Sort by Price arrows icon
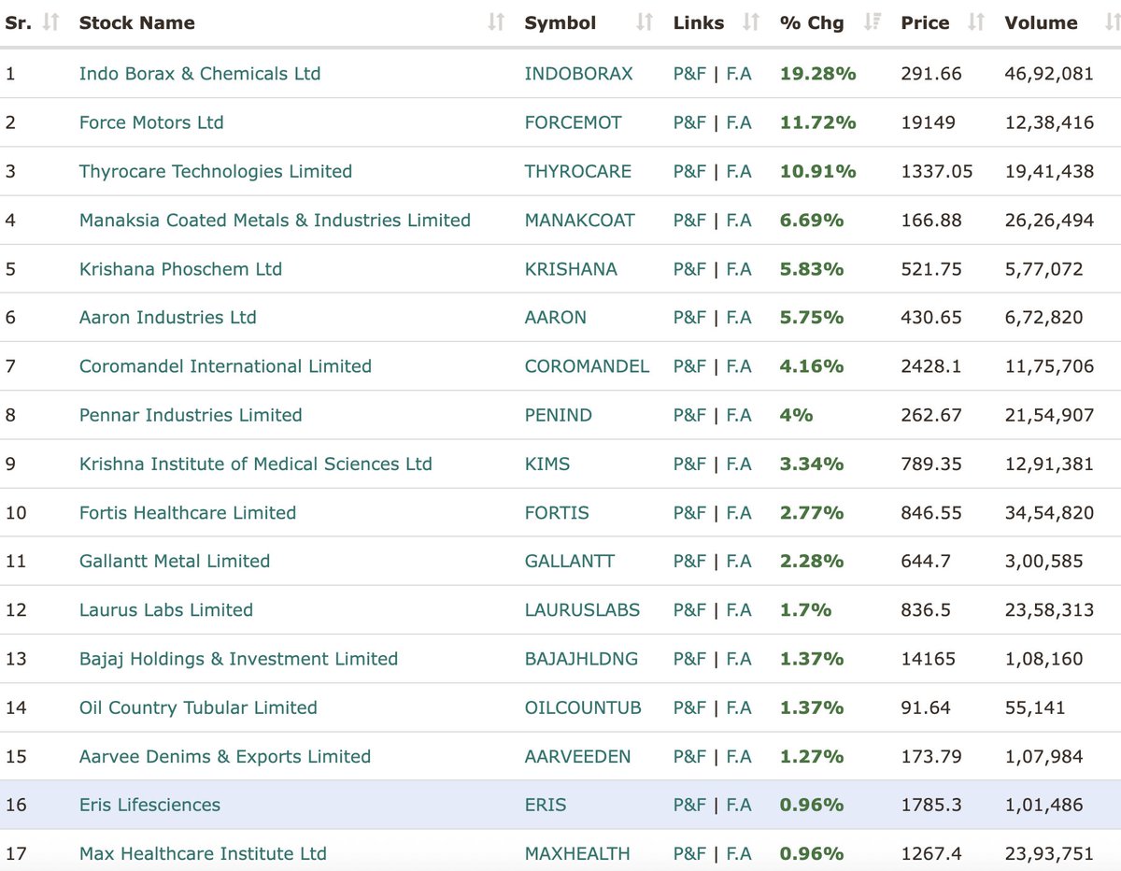1121x871 pixels. pos(975,22)
